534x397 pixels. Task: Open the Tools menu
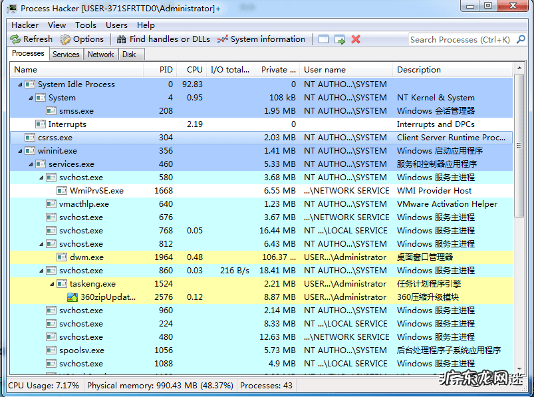click(85, 25)
